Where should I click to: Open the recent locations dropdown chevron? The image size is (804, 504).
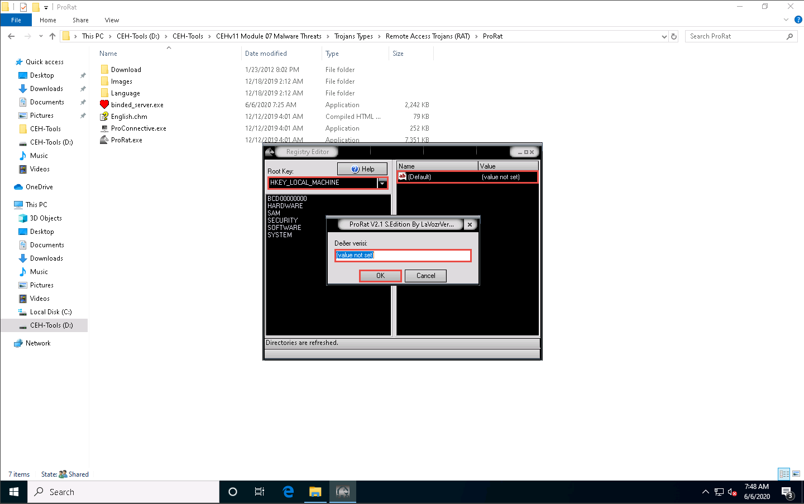[41, 36]
